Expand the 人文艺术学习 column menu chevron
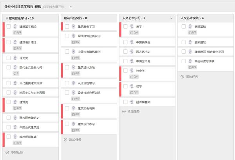The width and height of the screenshot is (235, 160). 171,18
